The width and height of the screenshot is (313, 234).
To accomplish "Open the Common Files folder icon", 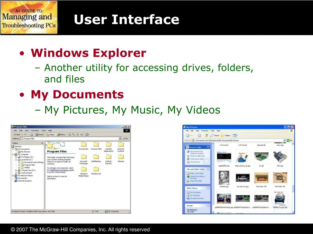I will click(96, 145).
